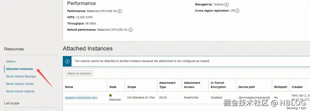Image resolution: width=310 pixels, height=111 pixels.
Task: Open the blurred instance name link
Action: pos(81,98)
